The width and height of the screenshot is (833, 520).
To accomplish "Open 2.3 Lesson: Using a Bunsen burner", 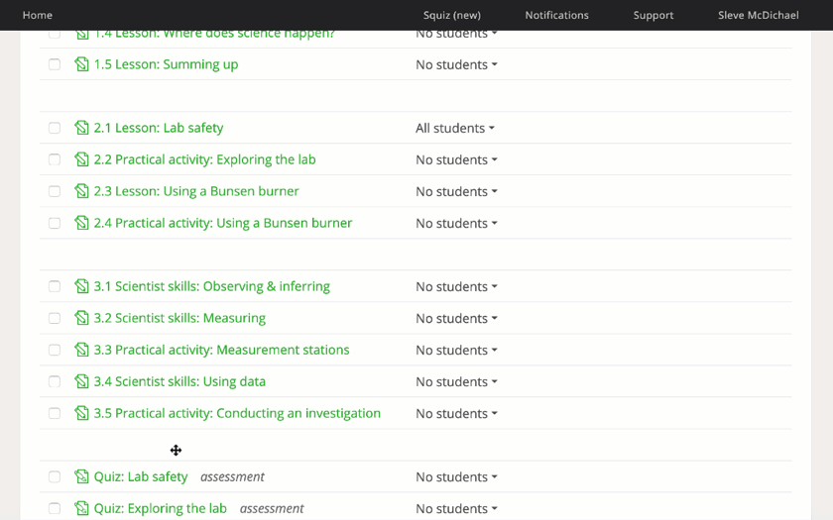I will tap(196, 191).
